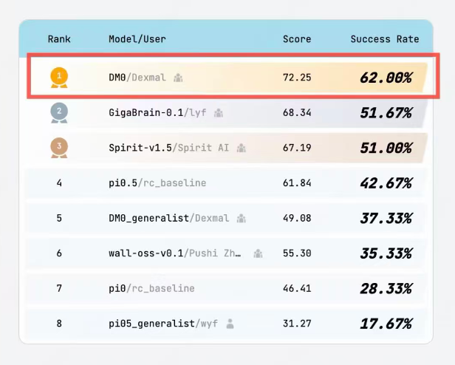Viewport: 455px width, 365px height.
Task: Click the 17.67% success rate value
Action: 386,324
